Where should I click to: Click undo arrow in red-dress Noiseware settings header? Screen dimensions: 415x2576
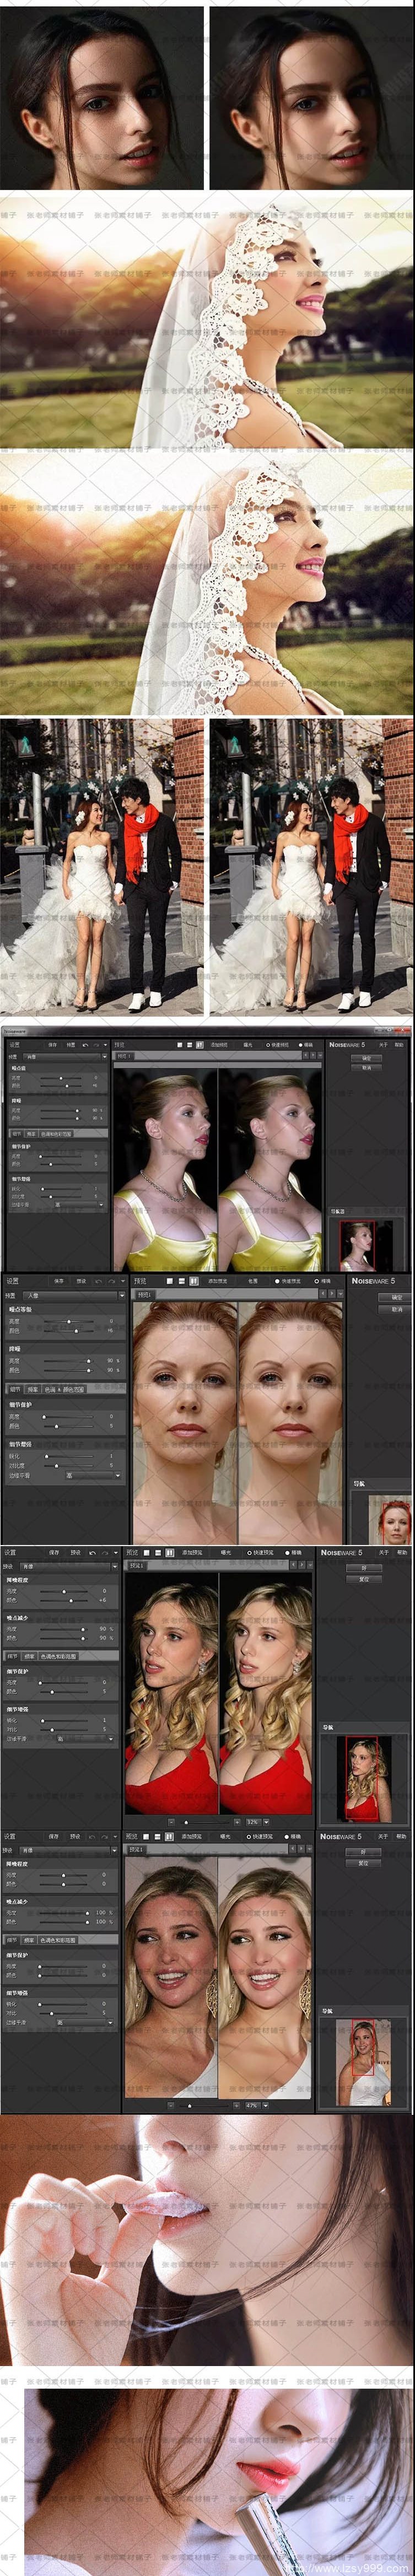point(92,1553)
